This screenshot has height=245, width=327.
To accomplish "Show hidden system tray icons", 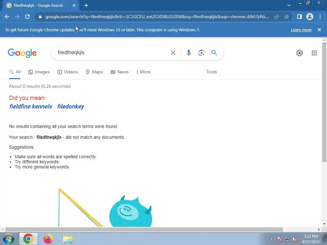I will click(x=271, y=239).
